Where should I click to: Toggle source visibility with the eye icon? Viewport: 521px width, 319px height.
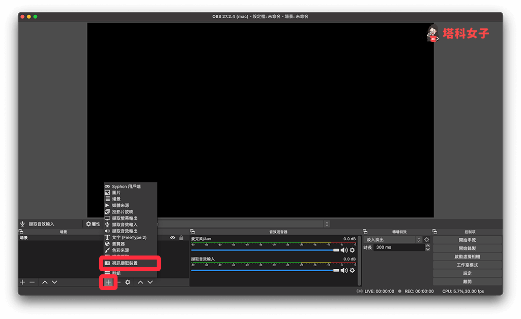[x=172, y=238]
